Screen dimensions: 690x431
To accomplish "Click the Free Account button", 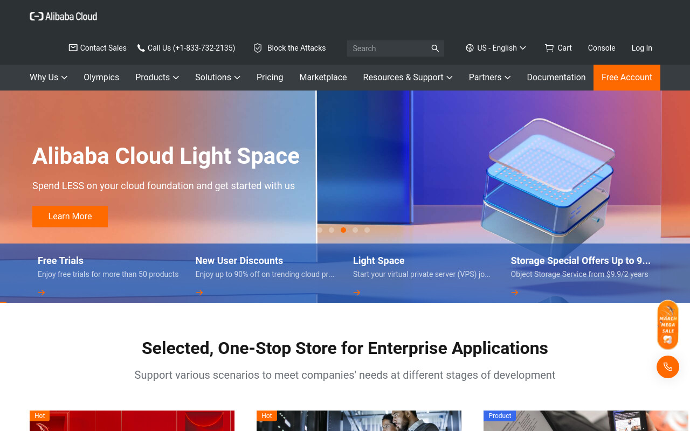I will click(627, 78).
